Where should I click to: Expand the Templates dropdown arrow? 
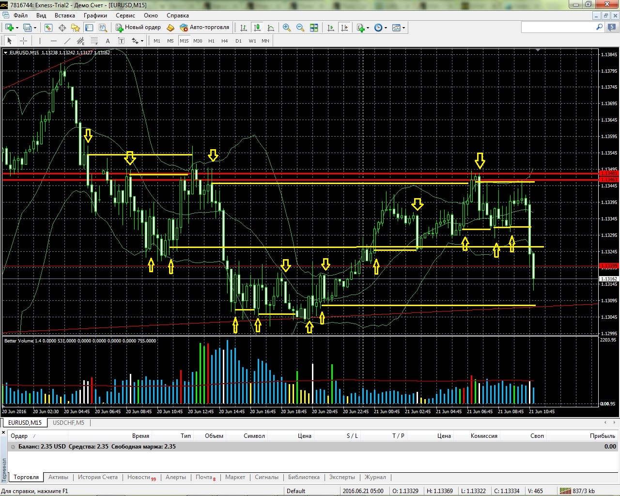click(x=403, y=28)
